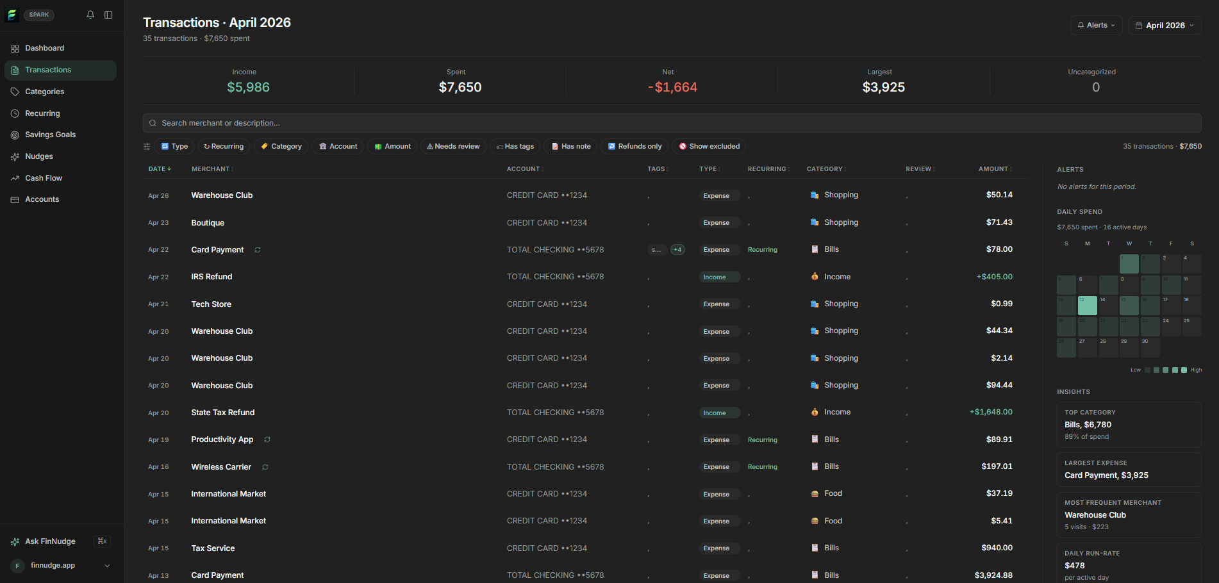Image resolution: width=1219 pixels, height=583 pixels.
Task: Open Ask FinNudge assistant
Action: coord(50,541)
